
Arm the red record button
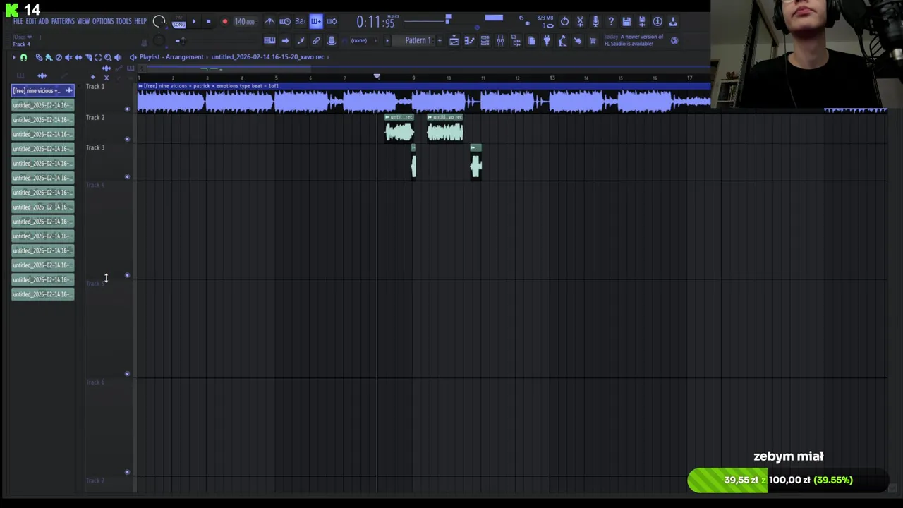[224, 21]
